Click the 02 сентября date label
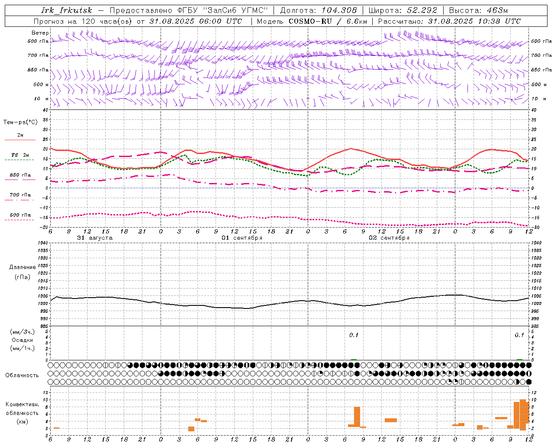The width and height of the screenshot is (554, 443). (389, 238)
